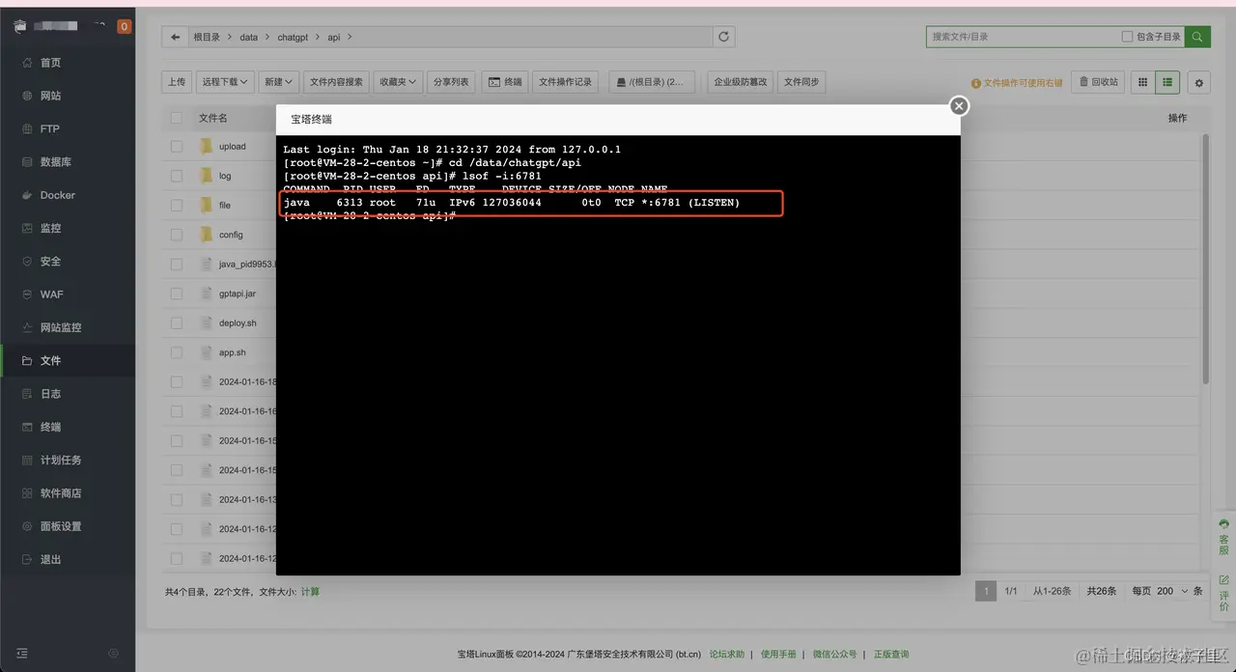Image resolution: width=1236 pixels, height=672 pixels.
Task: Check the deploy.sh checkbox
Action: point(177,323)
